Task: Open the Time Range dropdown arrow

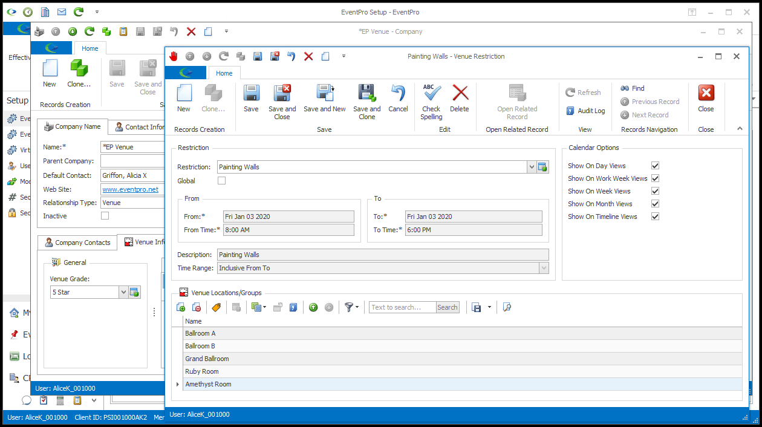Action: 544,268
